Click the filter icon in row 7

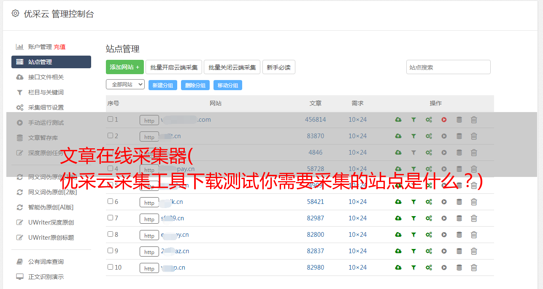click(413, 218)
